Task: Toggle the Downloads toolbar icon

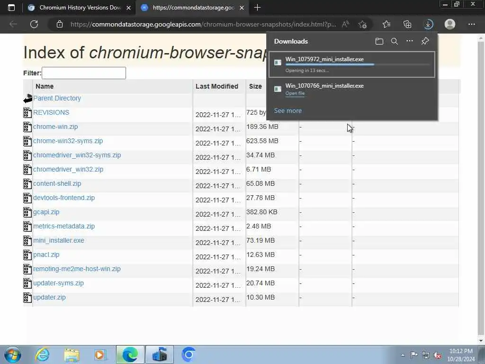Action: [428, 24]
